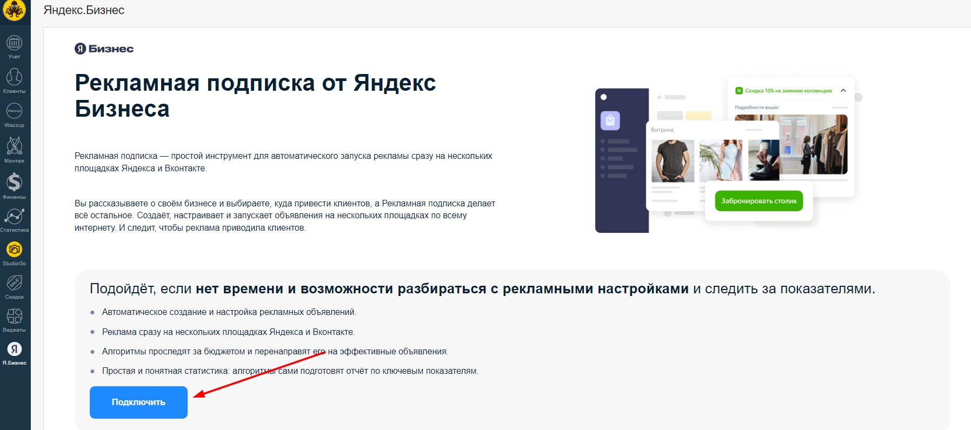Click the t-shirt product thumbnail
This screenshot has height=430, width=971.
[673, 161]
